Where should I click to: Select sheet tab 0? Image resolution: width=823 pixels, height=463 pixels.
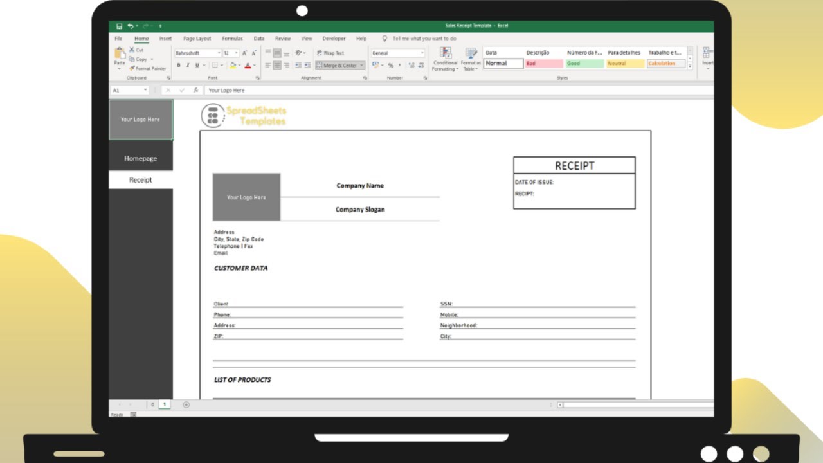(x=152, y=404)
